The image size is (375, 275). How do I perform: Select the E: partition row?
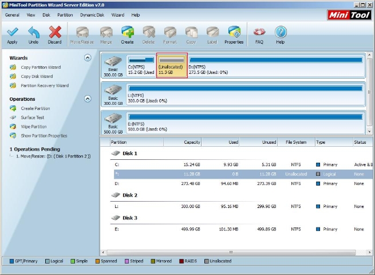(x=243, y=229)
